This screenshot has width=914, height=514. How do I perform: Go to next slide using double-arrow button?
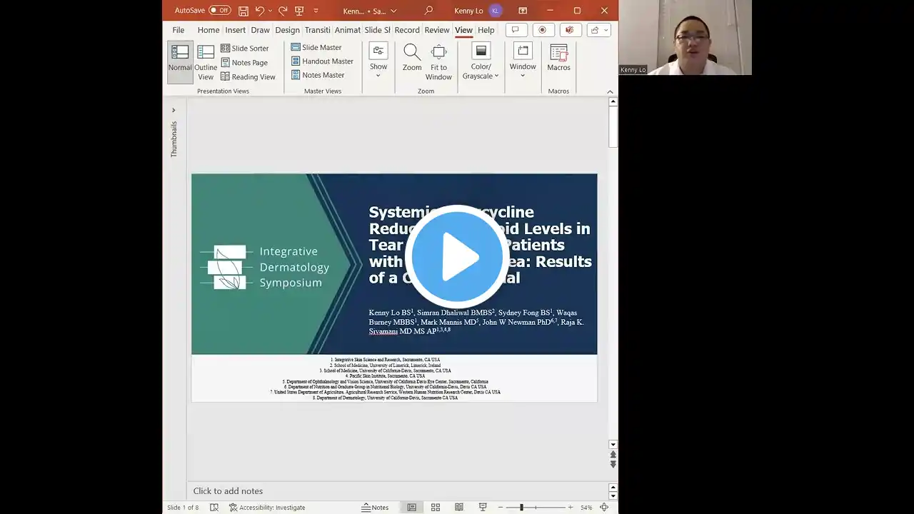613,464
